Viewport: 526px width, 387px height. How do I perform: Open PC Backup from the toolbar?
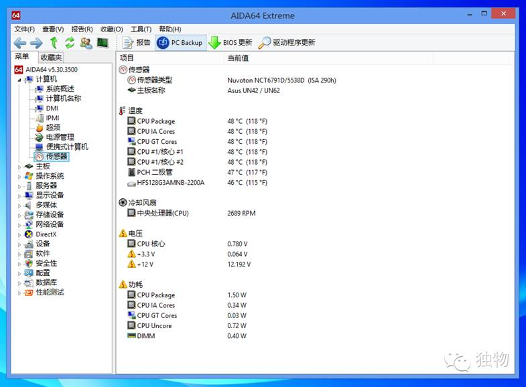tap(180, 43)
